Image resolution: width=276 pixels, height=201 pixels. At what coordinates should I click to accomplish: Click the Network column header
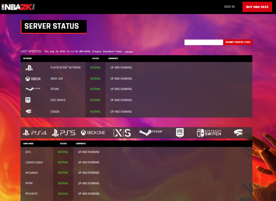[27, 58]
